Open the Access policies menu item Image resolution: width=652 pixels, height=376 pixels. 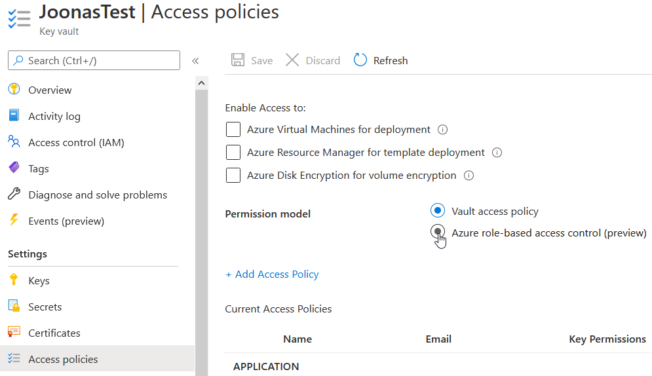pos(63,359)
